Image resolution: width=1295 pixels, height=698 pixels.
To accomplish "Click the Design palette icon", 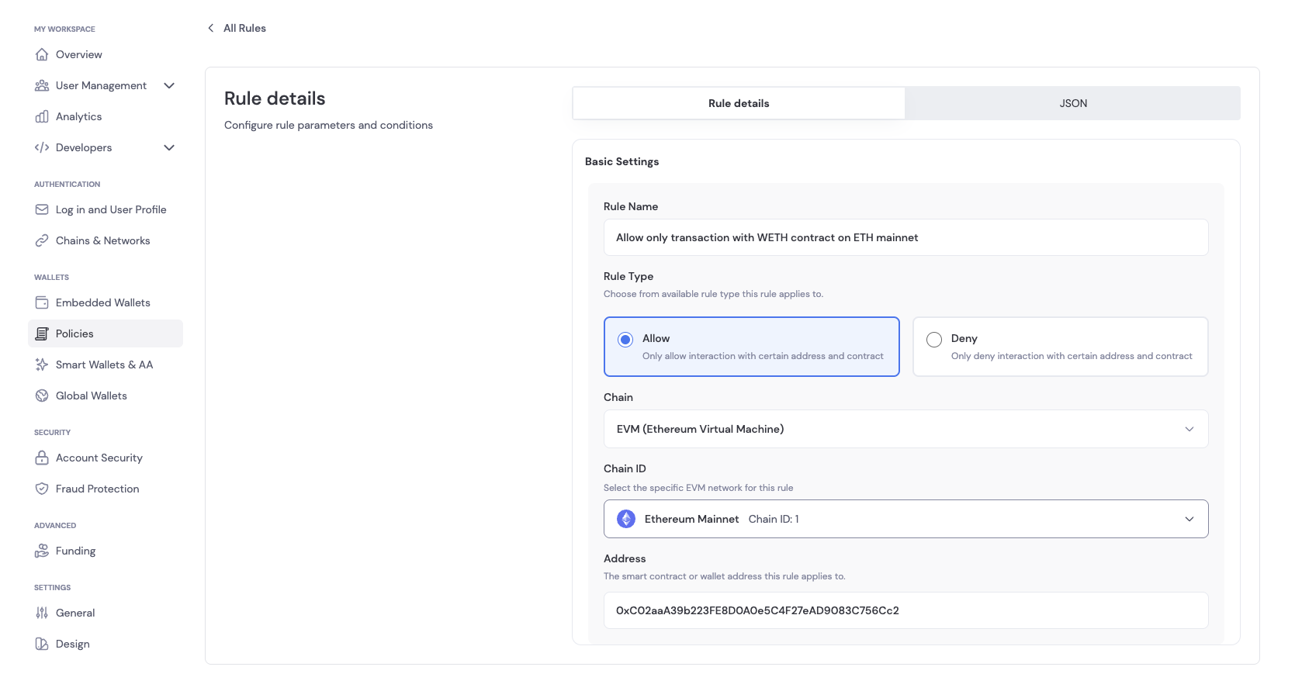I will [x=42, y=644].
